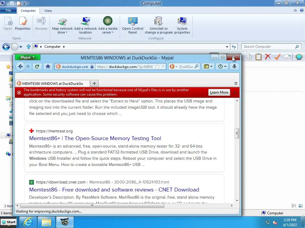Open File Explorer taskbar icon
The height and width of the screenshot is (228, 305).
pos(46,222)
